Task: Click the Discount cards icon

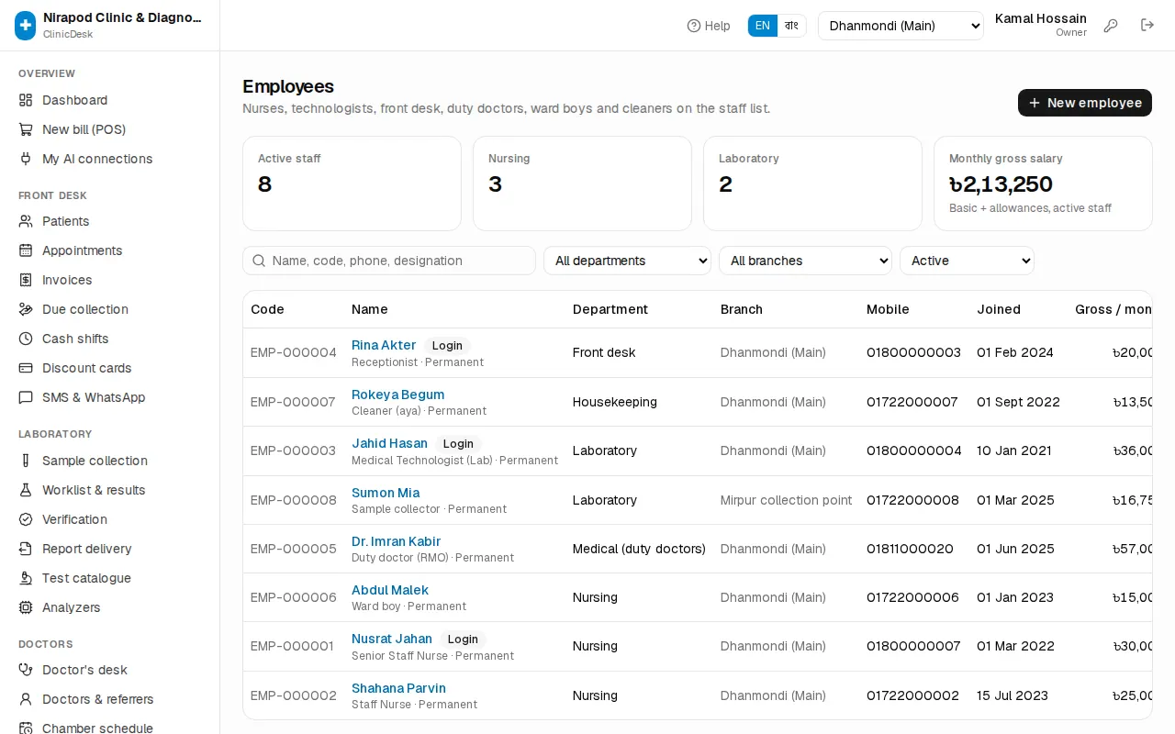Action: 26,368
